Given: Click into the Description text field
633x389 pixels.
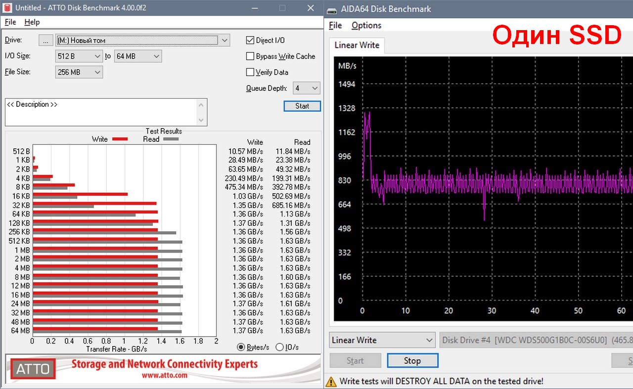Looking at the screenshot, I should tap(101, 112).
